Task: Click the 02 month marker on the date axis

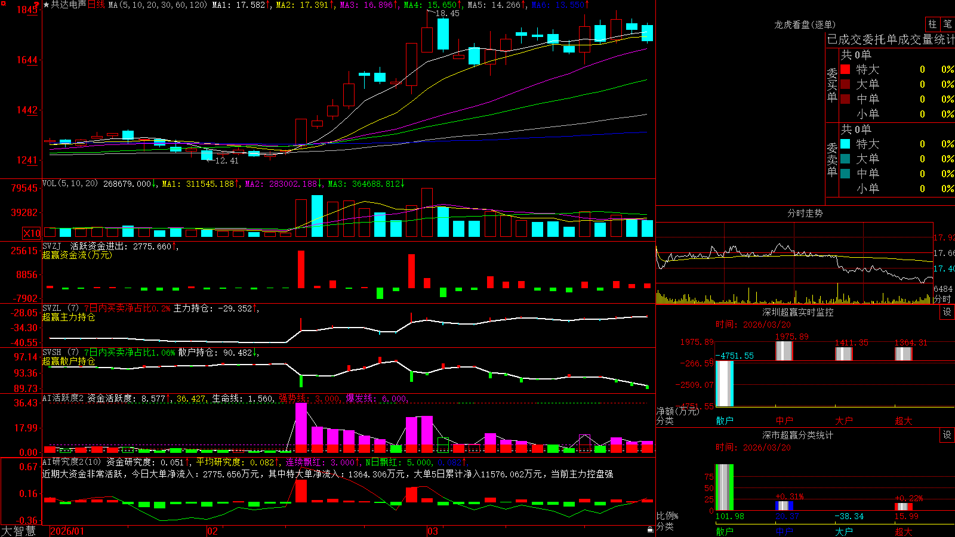Action: tap(212, 531)
